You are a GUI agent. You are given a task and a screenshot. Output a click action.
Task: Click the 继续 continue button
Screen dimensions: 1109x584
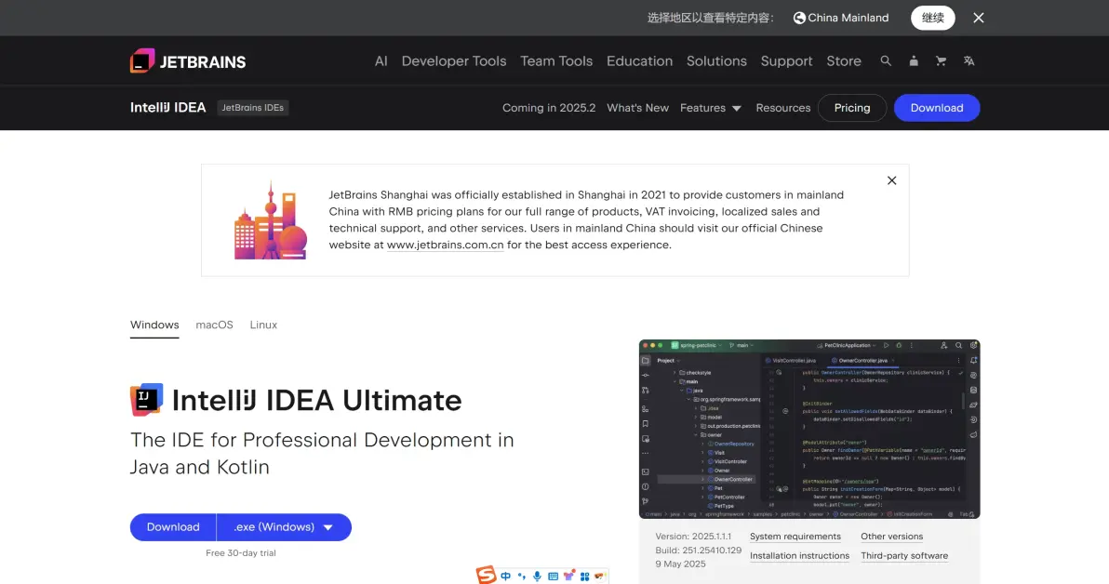coord(932,18)
